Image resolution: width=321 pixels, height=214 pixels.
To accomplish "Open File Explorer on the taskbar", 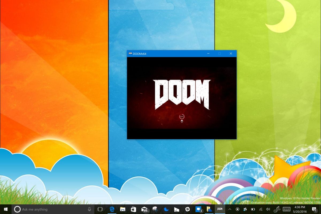I will (x=123, y=209).
